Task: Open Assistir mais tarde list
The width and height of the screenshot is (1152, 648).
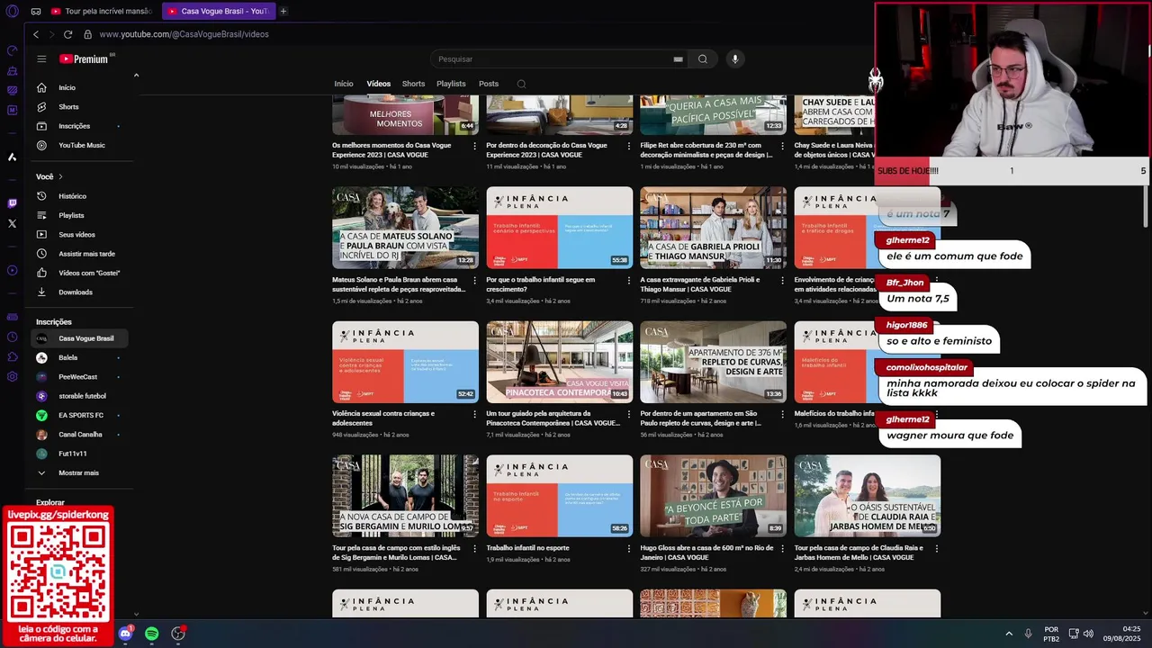Action: click(79, 254)
